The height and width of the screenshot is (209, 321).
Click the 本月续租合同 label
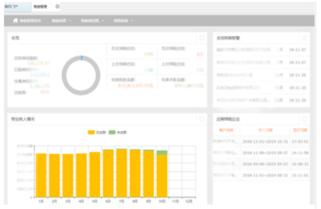174,48
